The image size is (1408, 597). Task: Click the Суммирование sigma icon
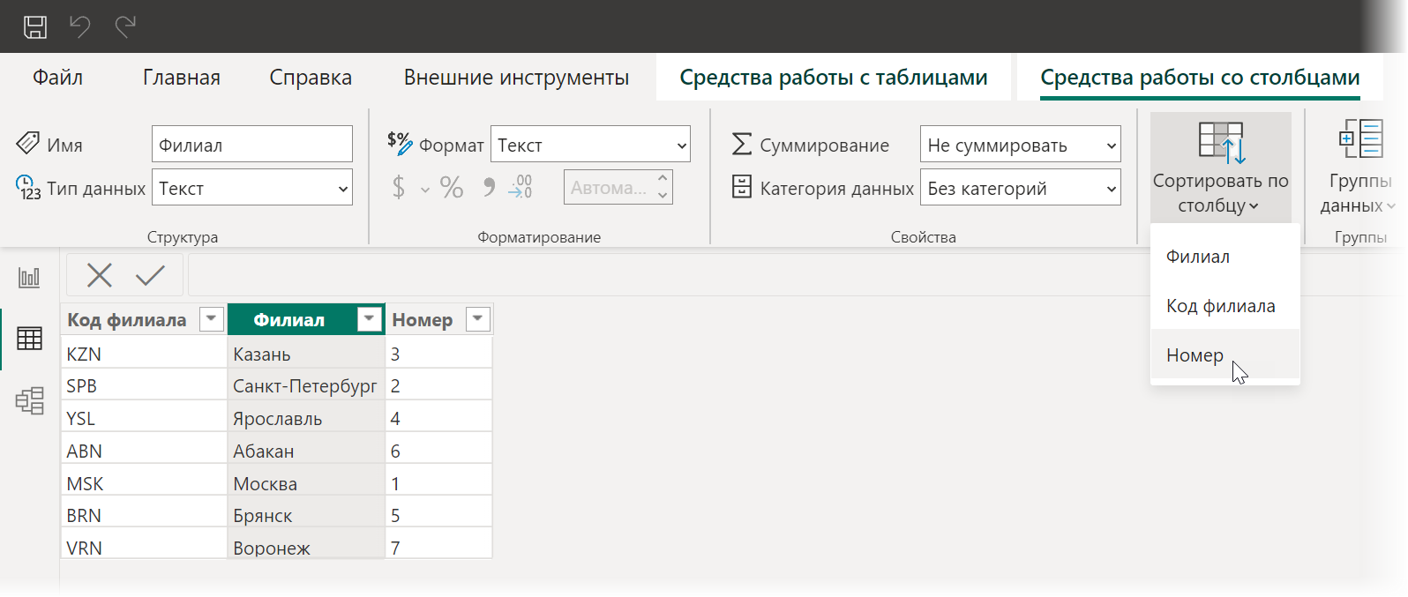click(x=742, y=144)
